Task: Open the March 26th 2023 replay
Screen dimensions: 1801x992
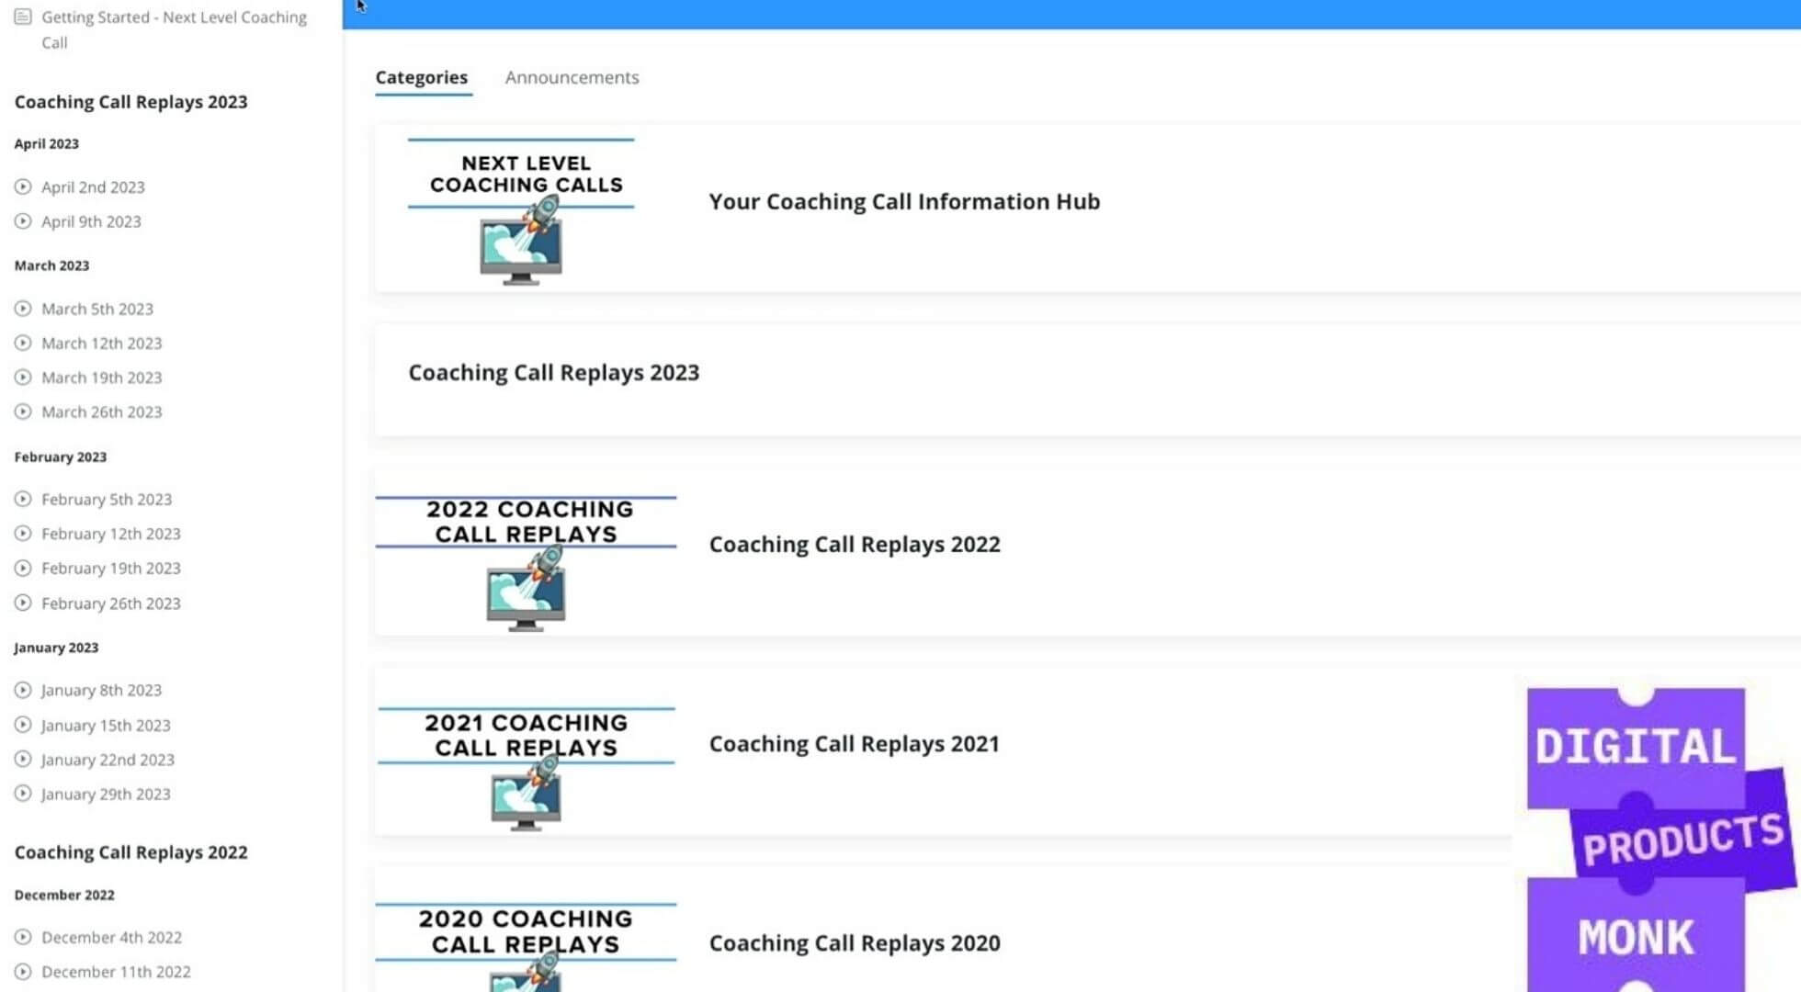Action: [x=101, y=411]
